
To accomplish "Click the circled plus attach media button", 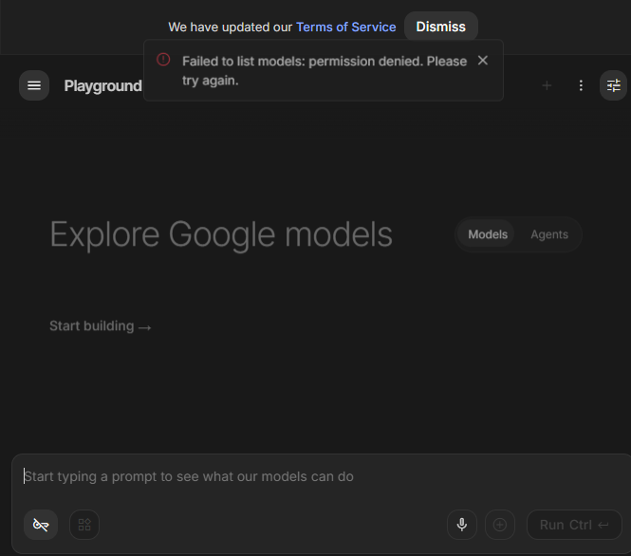I will click(500, 525).
